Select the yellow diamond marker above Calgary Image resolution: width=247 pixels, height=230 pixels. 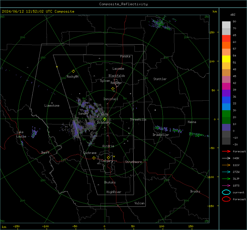pyautogui.click(x=108, y=158)
